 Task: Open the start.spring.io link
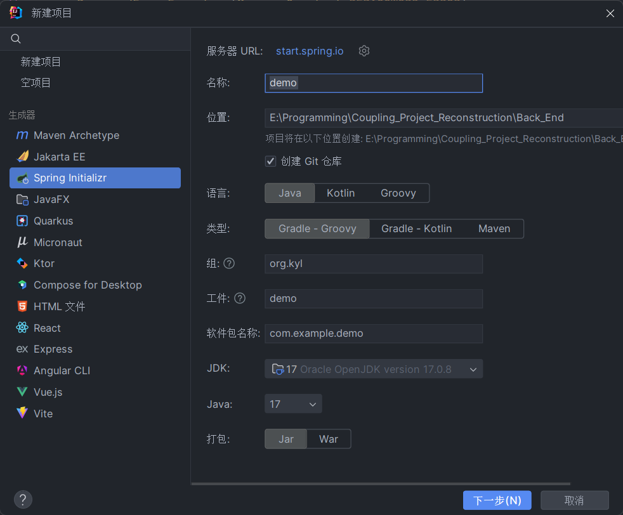click(x=310, y=51)
